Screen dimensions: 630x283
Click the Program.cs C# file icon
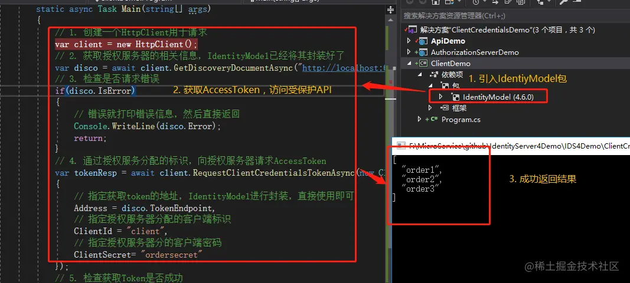(433, 119)
